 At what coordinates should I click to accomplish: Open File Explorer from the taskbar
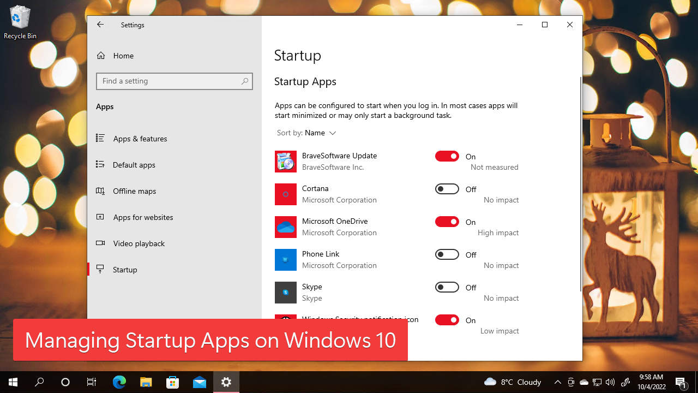(146, 382)
